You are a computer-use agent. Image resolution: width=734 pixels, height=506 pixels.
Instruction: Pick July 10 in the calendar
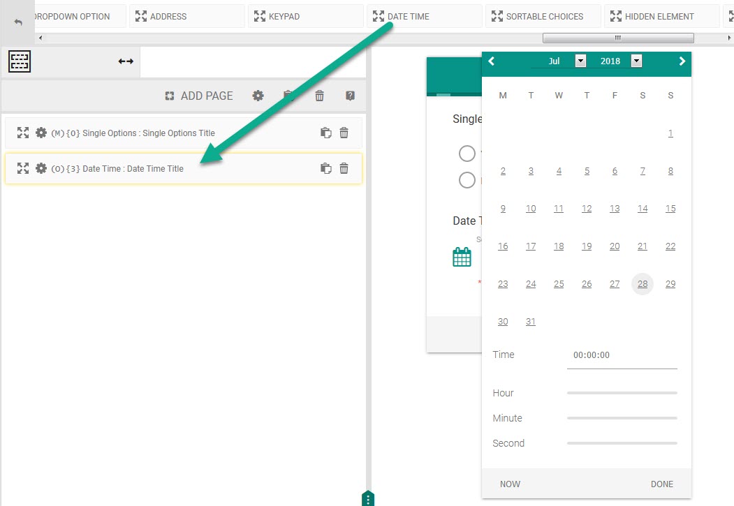pyautogui.click(x=531, y=209)
